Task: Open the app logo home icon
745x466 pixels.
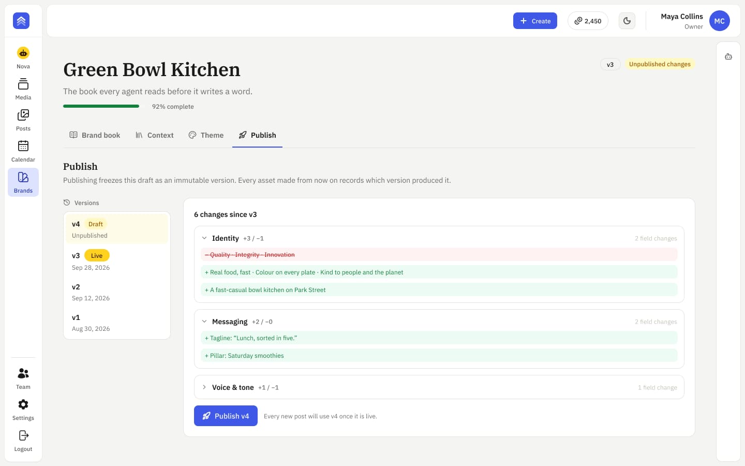Action: [21, 21]
